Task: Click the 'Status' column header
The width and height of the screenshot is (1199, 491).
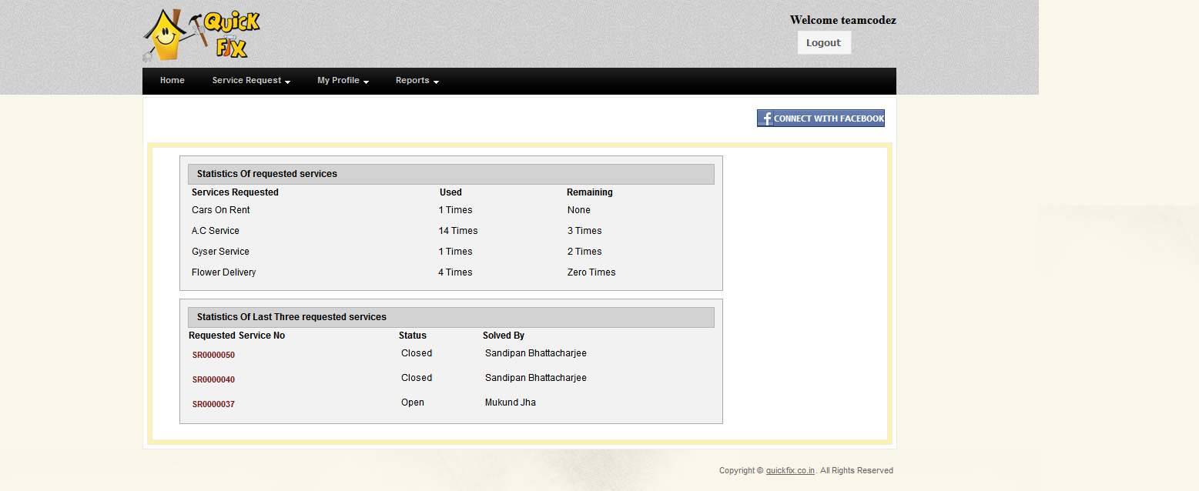Action: 413,336
